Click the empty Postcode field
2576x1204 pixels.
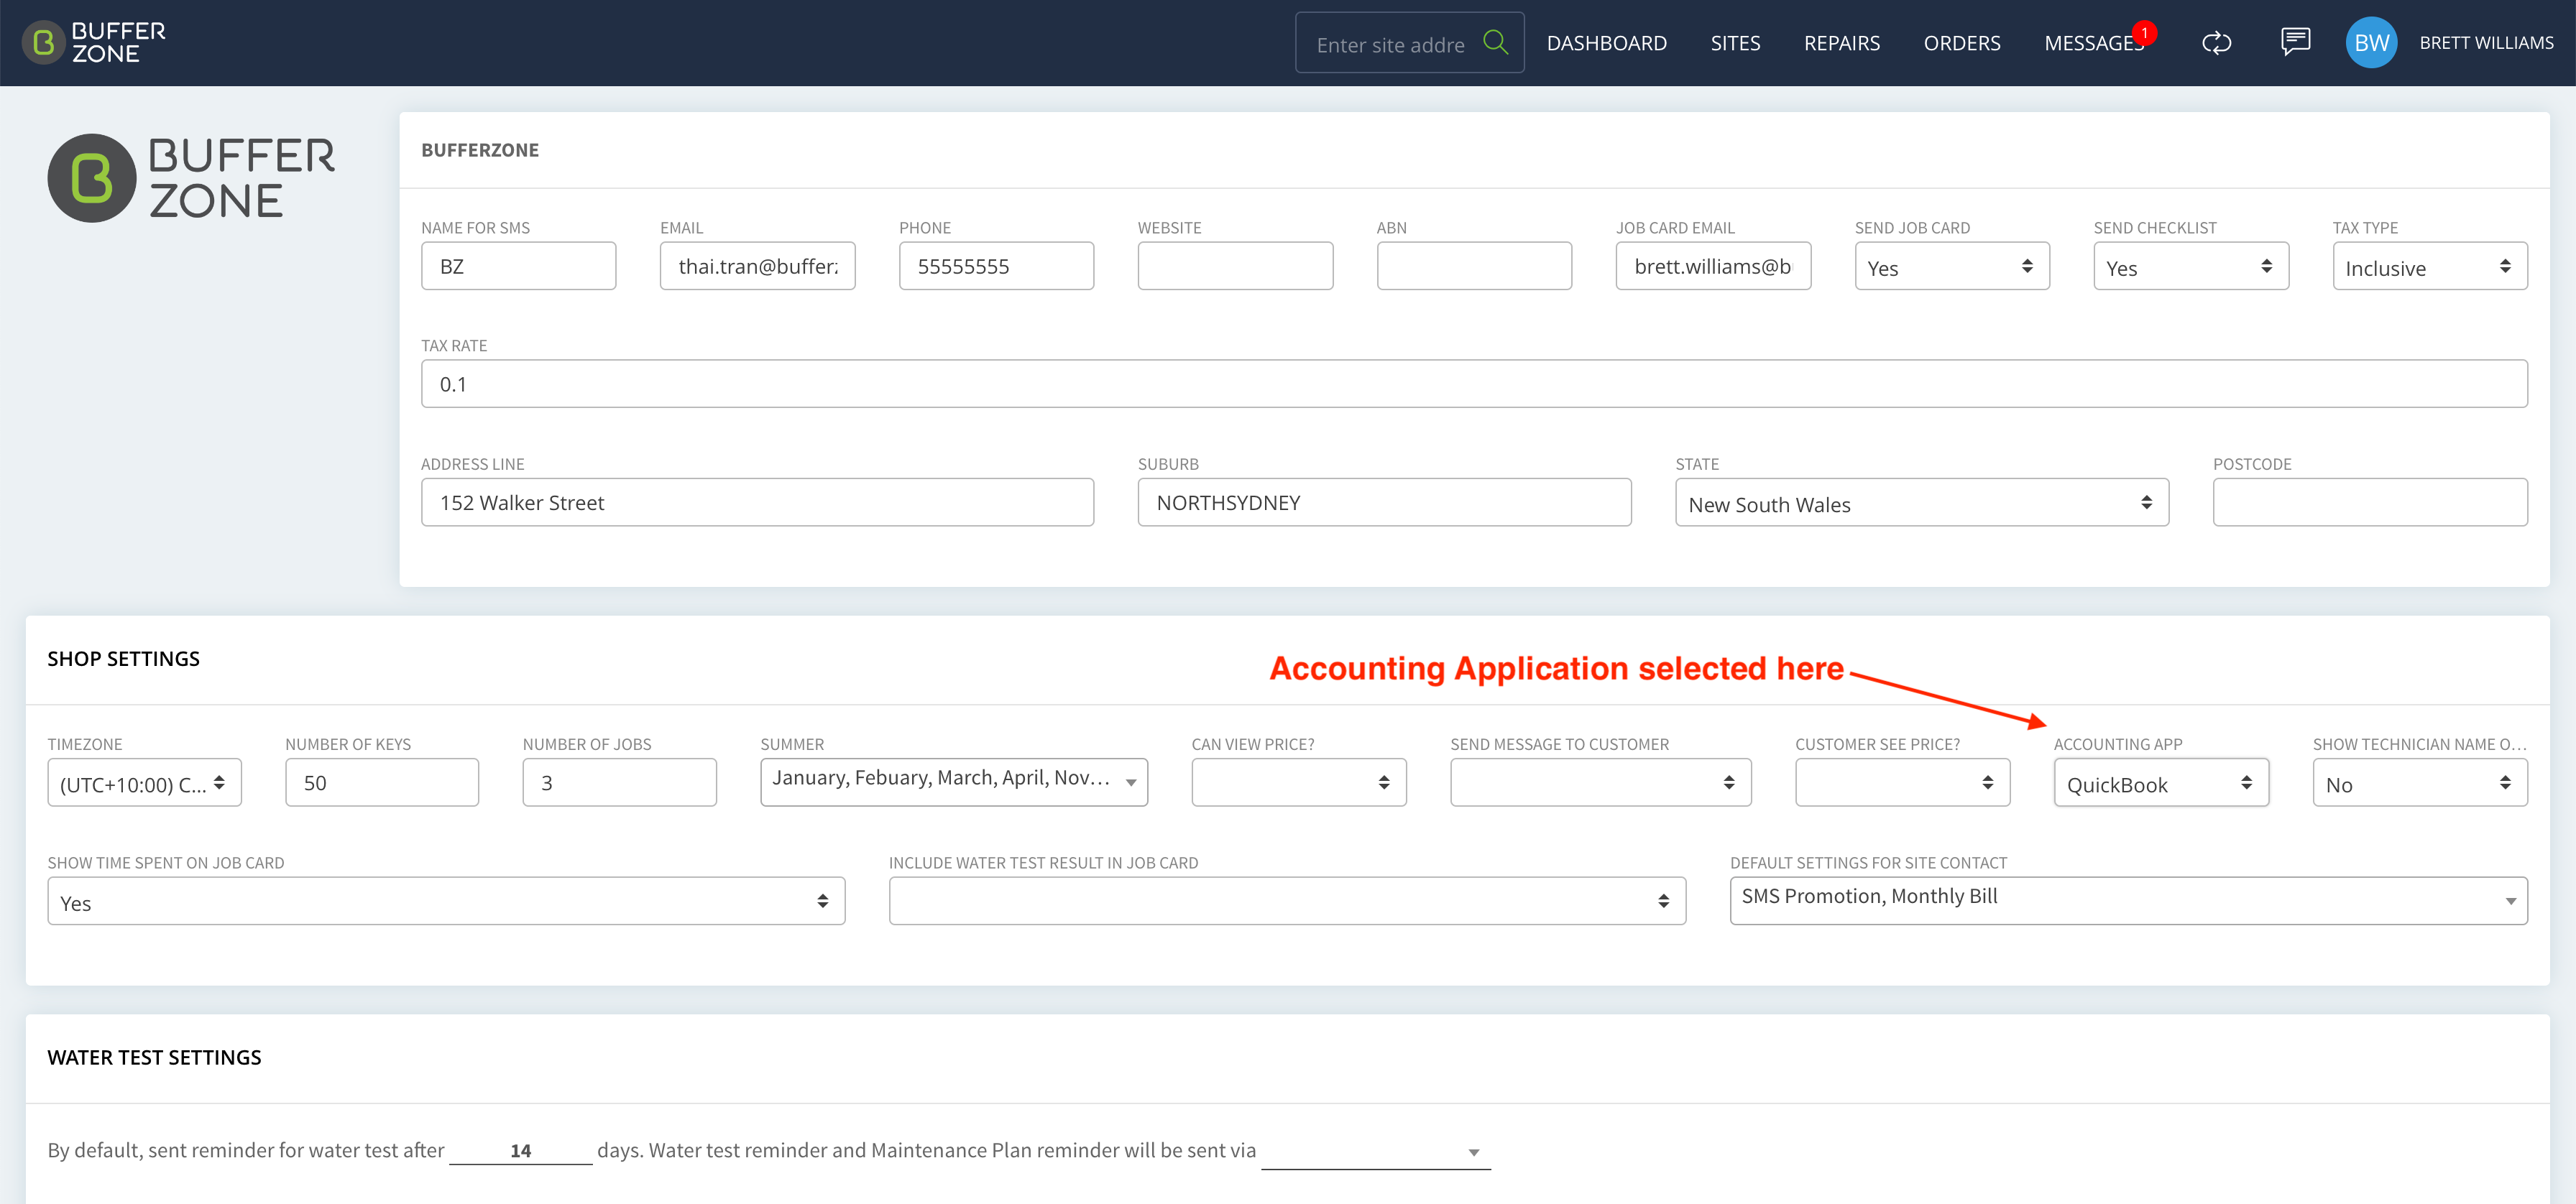pos(2370,501)
